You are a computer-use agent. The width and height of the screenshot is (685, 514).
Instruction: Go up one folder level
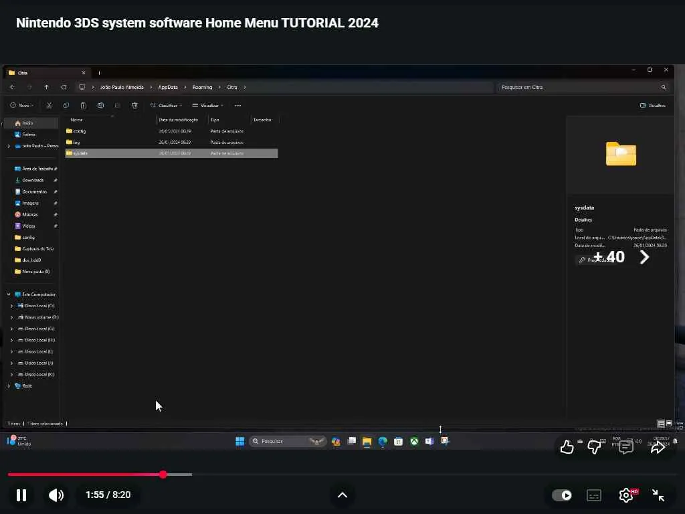click(x=46, y=87)
